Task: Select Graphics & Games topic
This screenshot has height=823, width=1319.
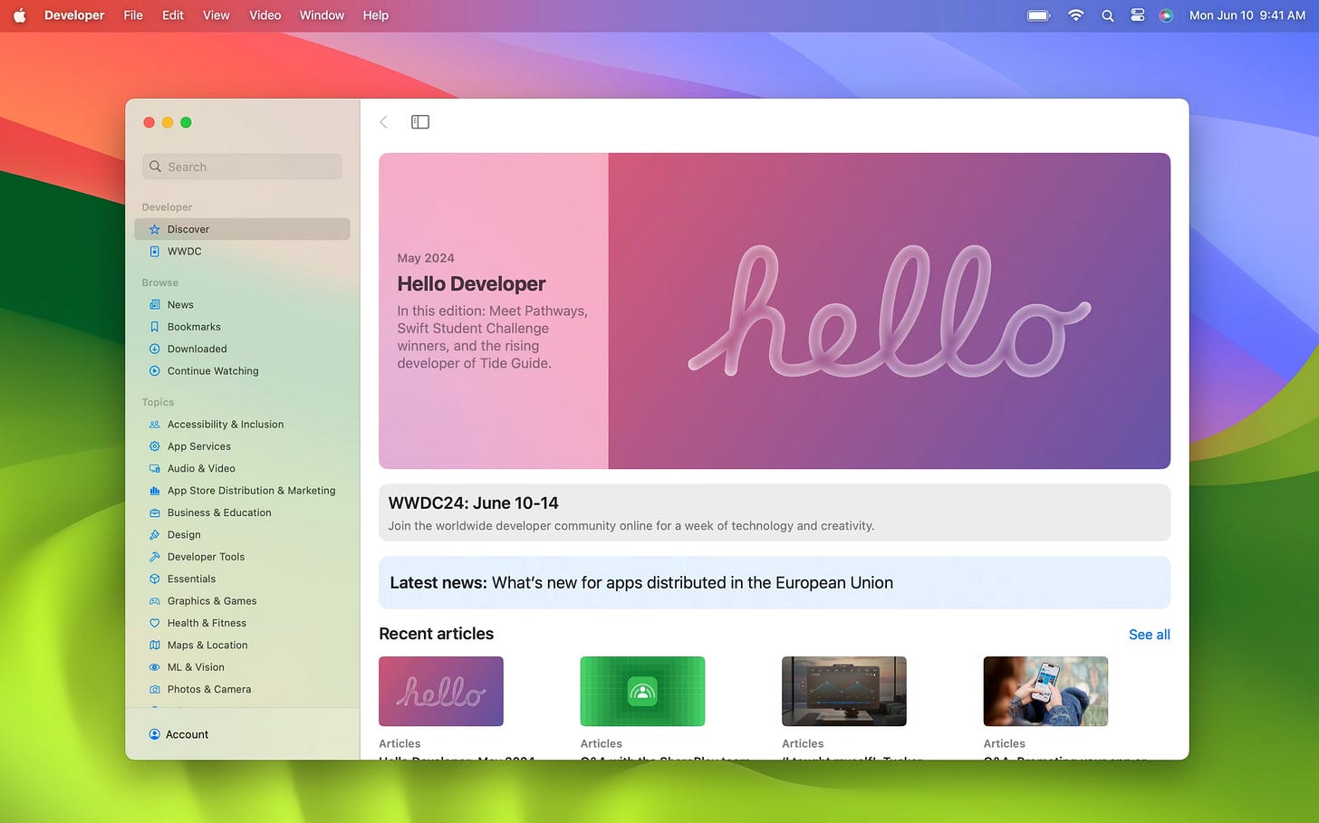Action: coord(242,601)
